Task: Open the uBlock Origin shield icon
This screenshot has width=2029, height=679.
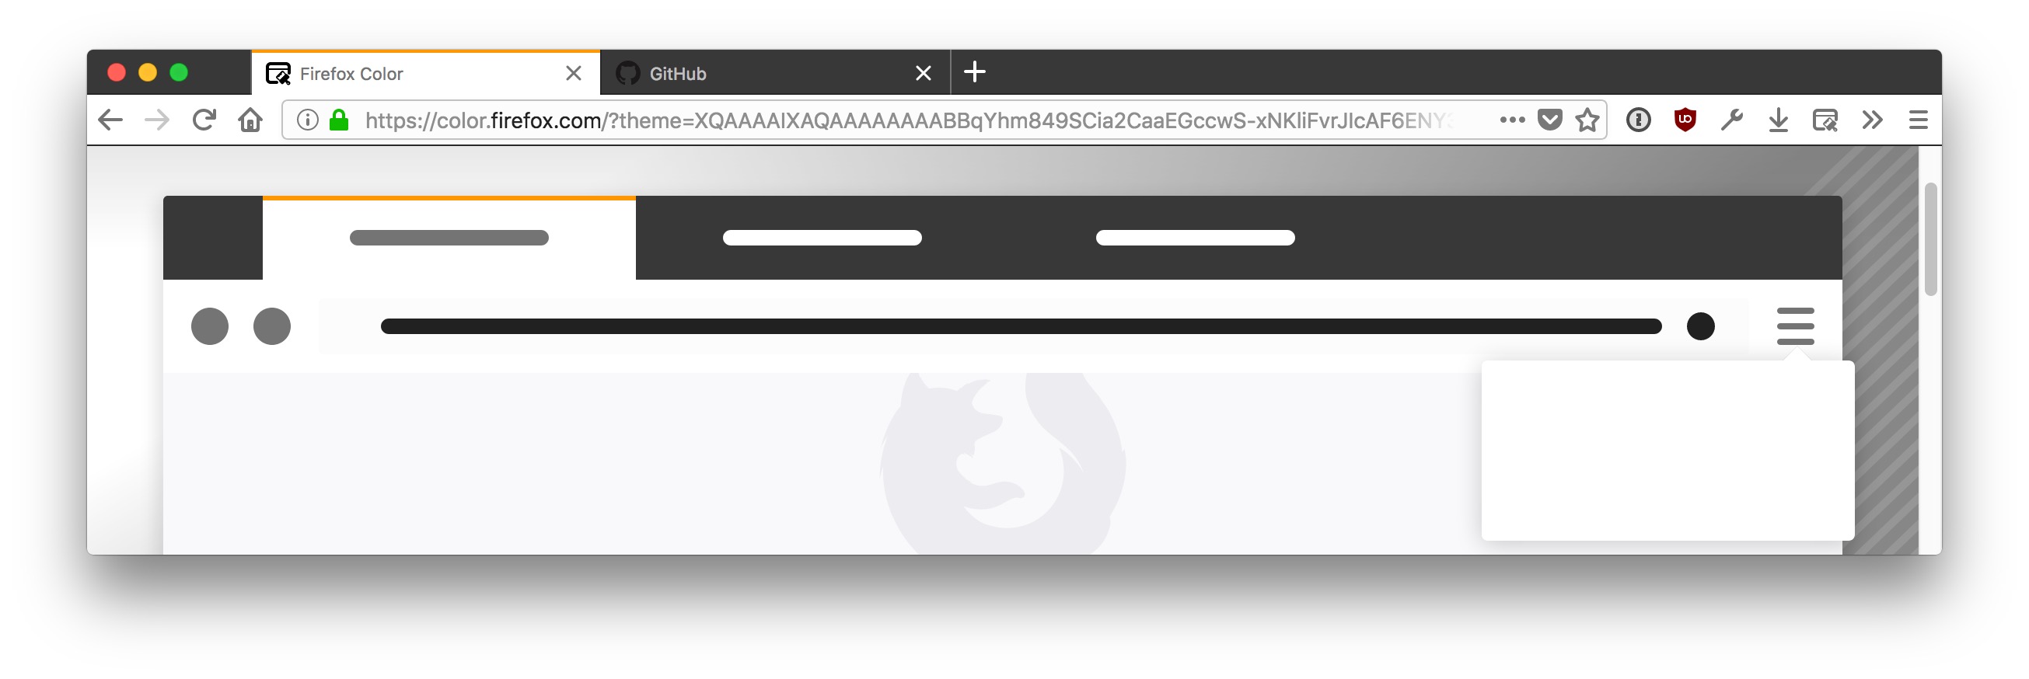Action: click(1685, 120)
